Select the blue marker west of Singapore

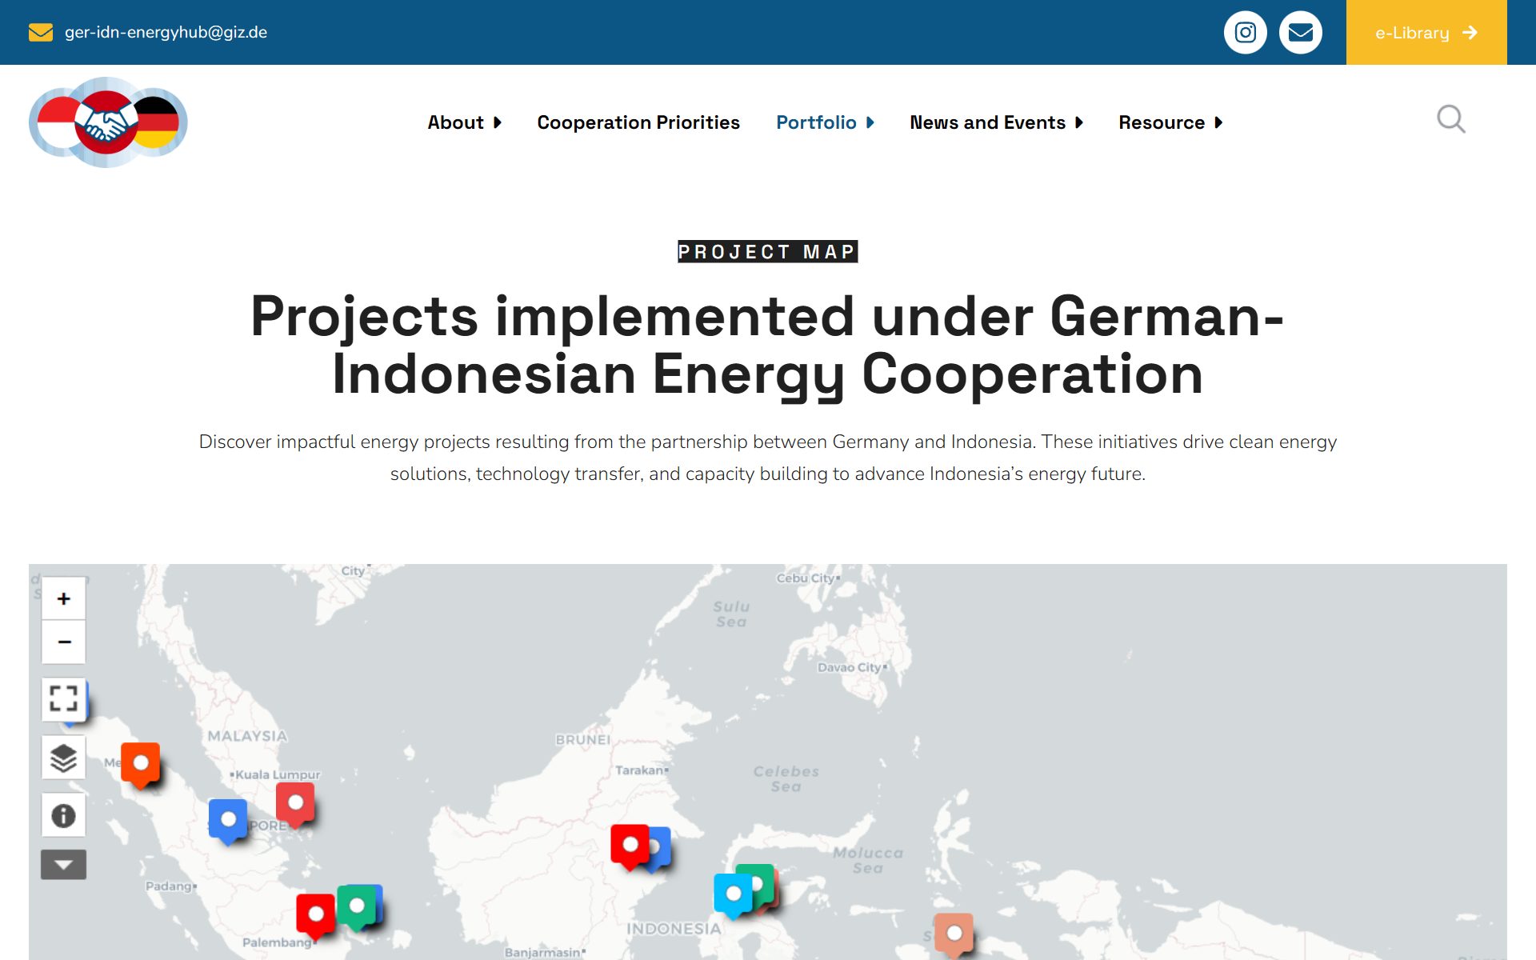(x=228, y=821)
